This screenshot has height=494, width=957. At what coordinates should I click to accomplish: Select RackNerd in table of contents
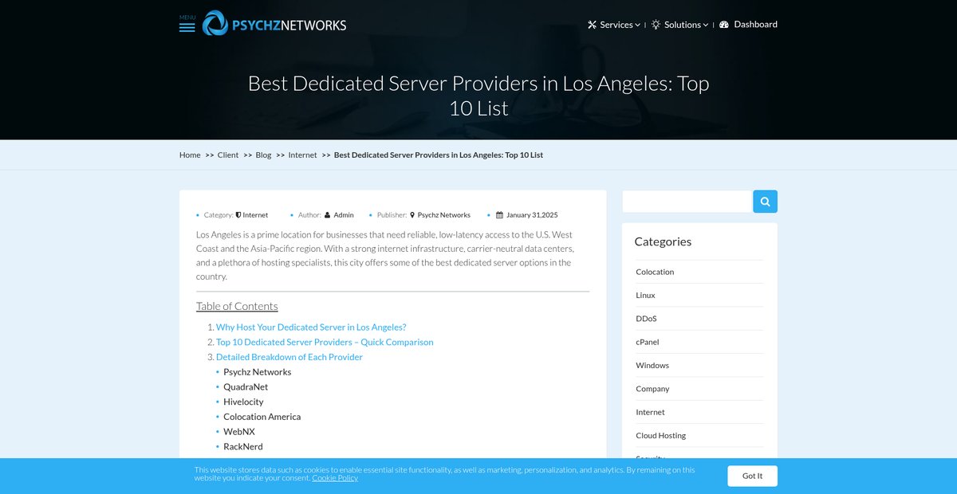pyautogui.click(x=242, y=446)
